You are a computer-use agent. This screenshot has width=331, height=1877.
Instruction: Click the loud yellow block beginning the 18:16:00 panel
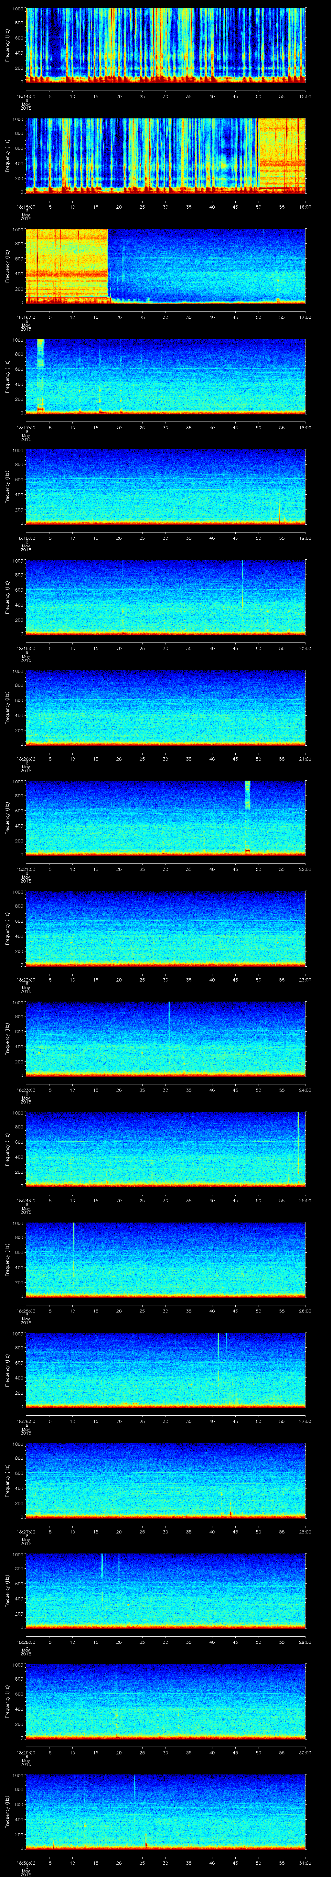pyautogui.click(x=67, y=266)
